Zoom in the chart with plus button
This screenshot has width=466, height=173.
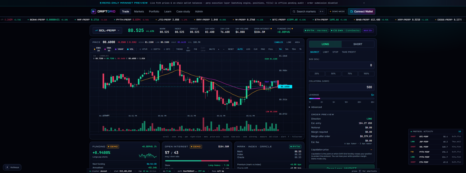(219, 49)
